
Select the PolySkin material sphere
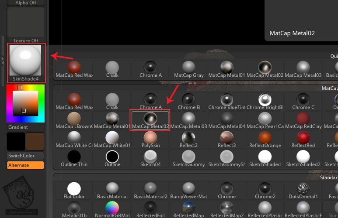(x=150, y=139)
